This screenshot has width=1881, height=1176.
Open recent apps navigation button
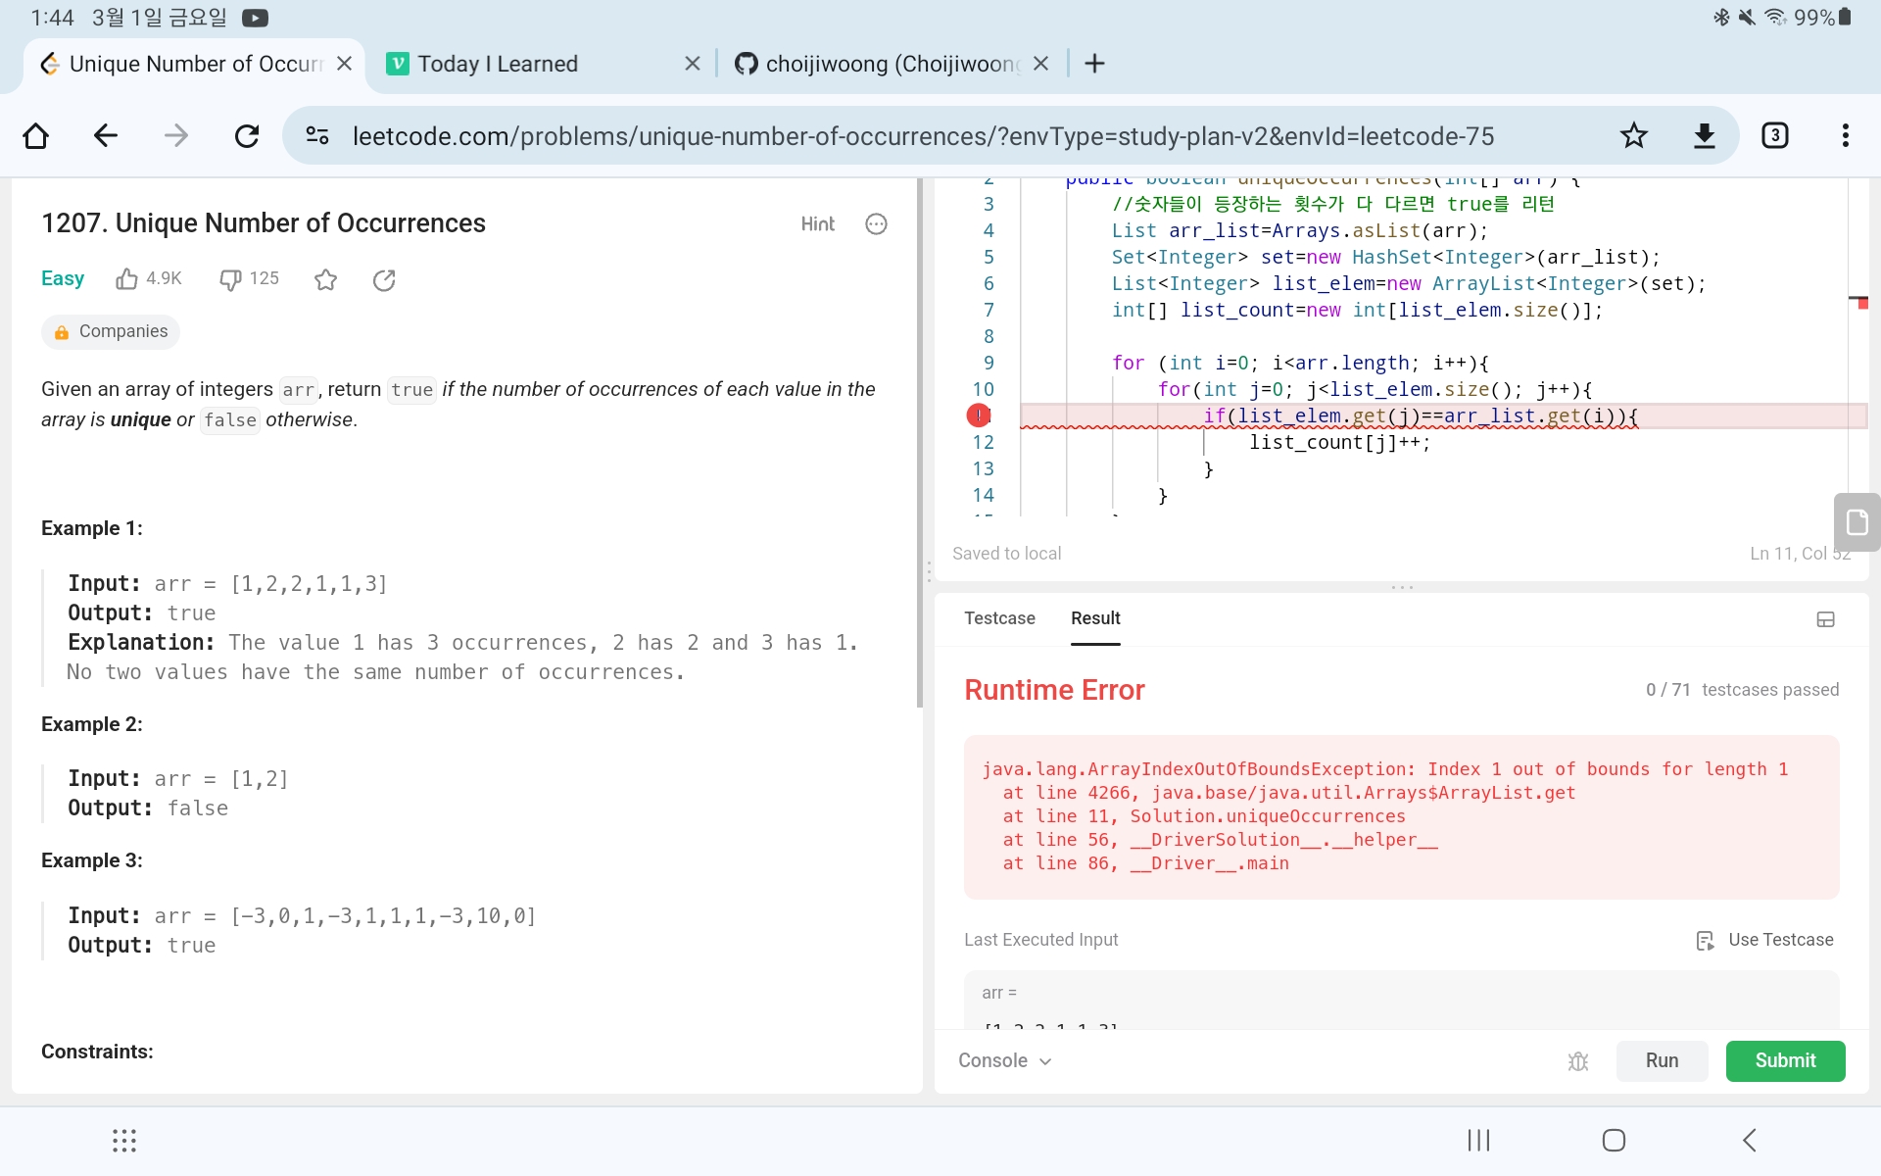pyautogui.click(x=1478, y=1140)
